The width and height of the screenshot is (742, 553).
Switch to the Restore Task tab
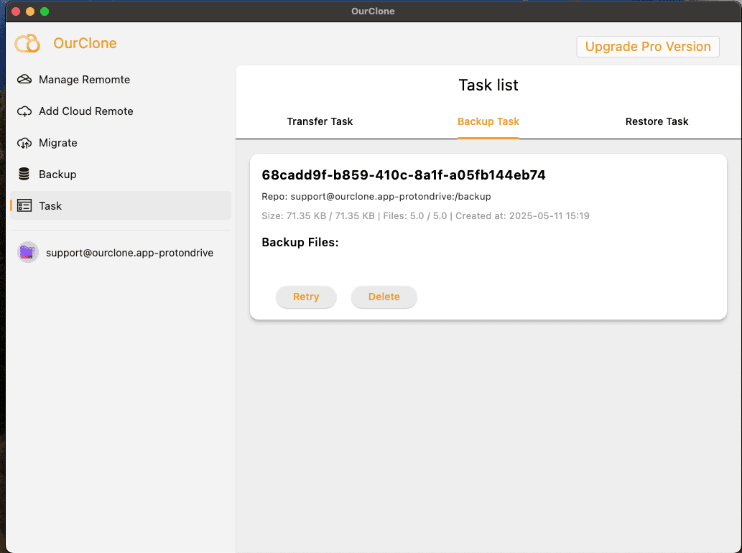657,121
